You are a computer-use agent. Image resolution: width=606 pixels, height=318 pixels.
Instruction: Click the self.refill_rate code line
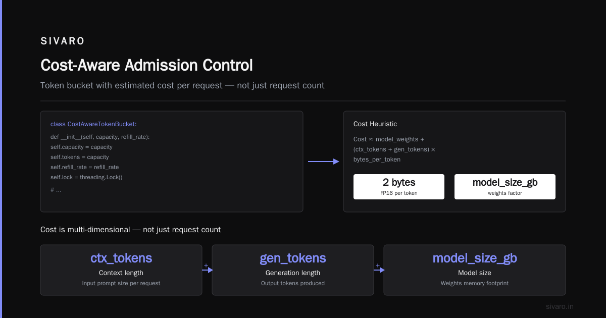coord(85,167)
